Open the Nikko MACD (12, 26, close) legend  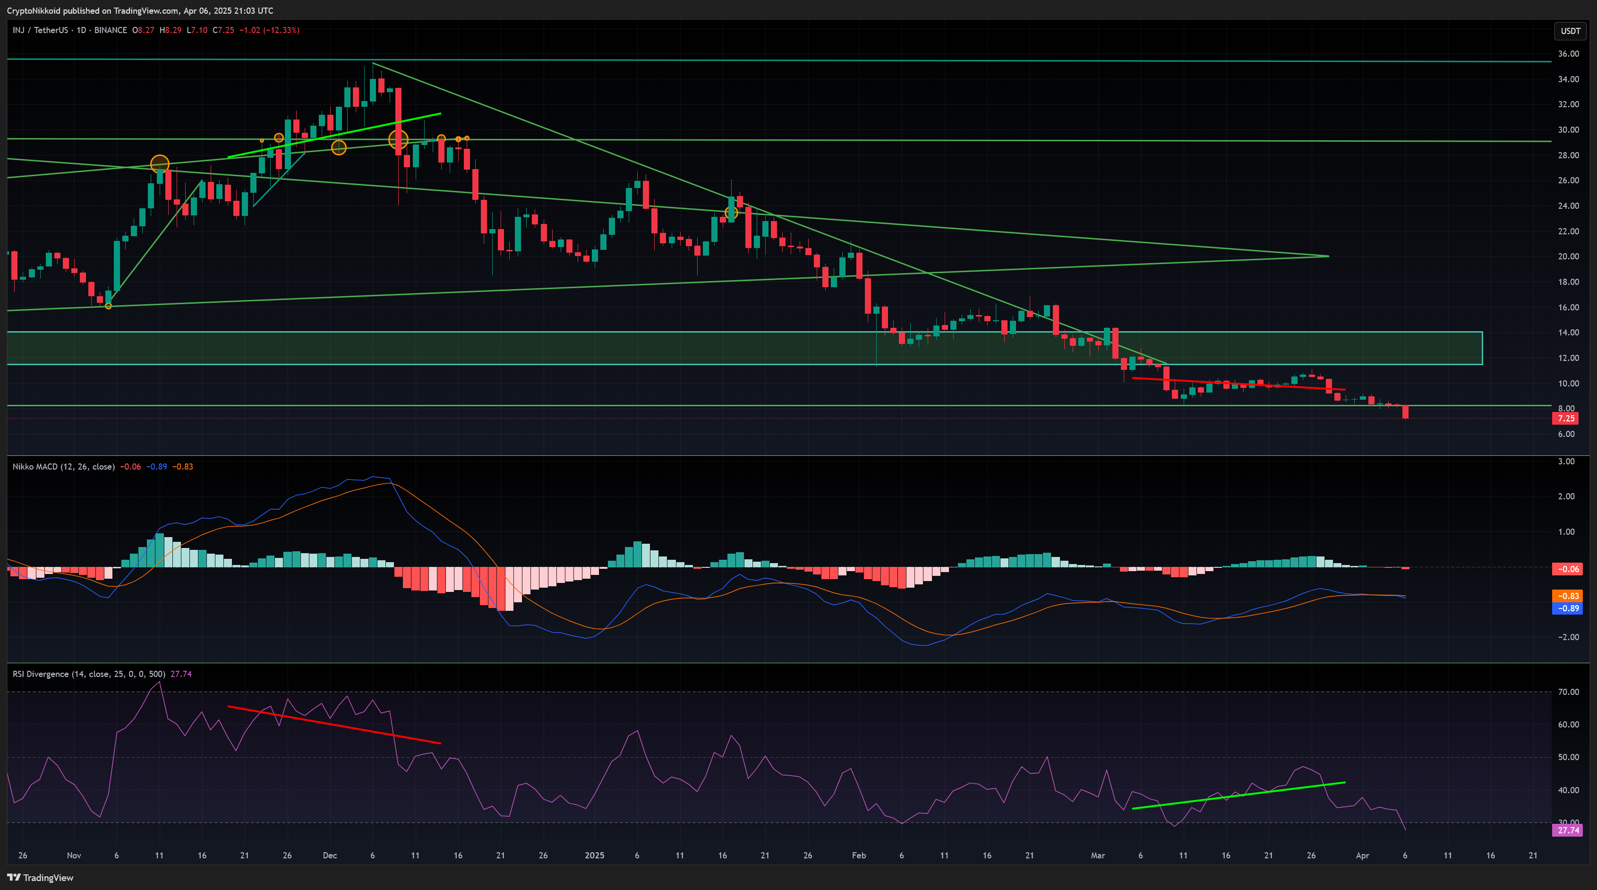click(63, 466)
